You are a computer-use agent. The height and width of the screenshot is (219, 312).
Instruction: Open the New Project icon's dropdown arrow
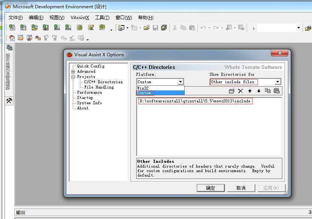[128, 28]
